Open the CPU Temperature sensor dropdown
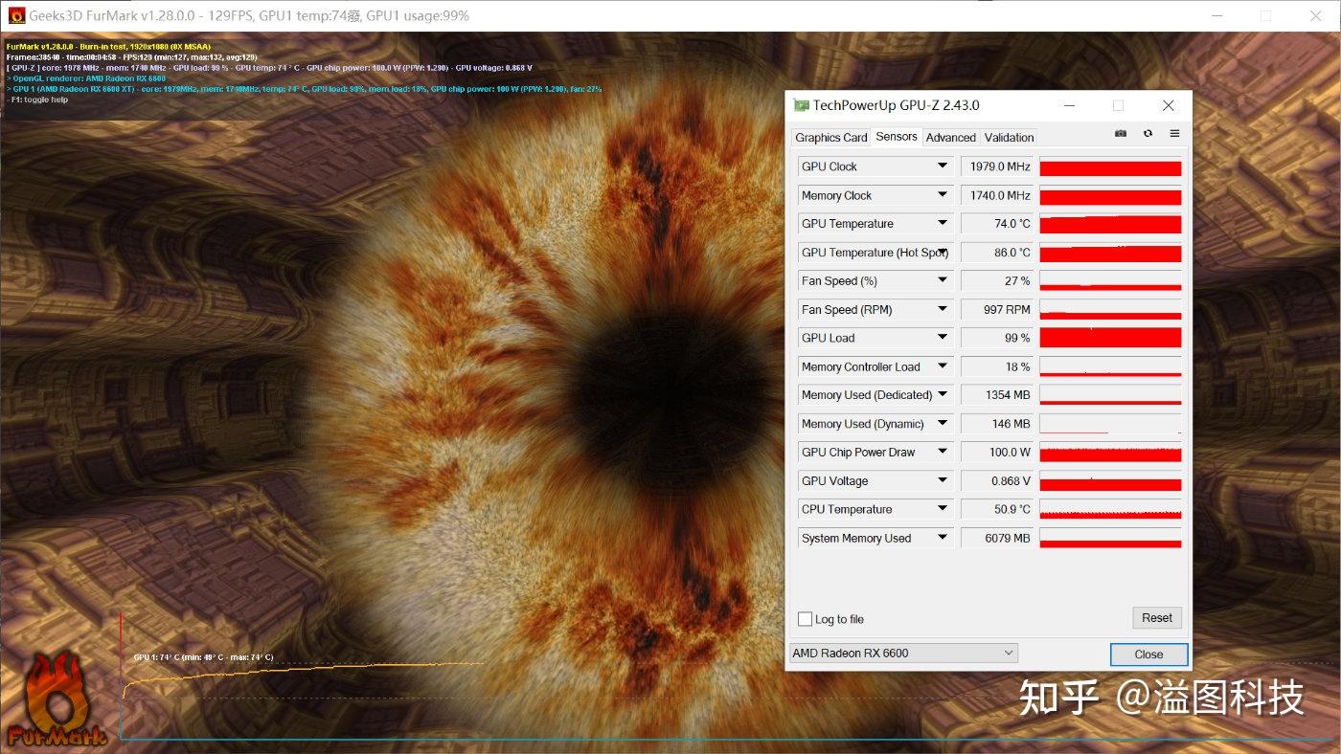 click(943, 509)
